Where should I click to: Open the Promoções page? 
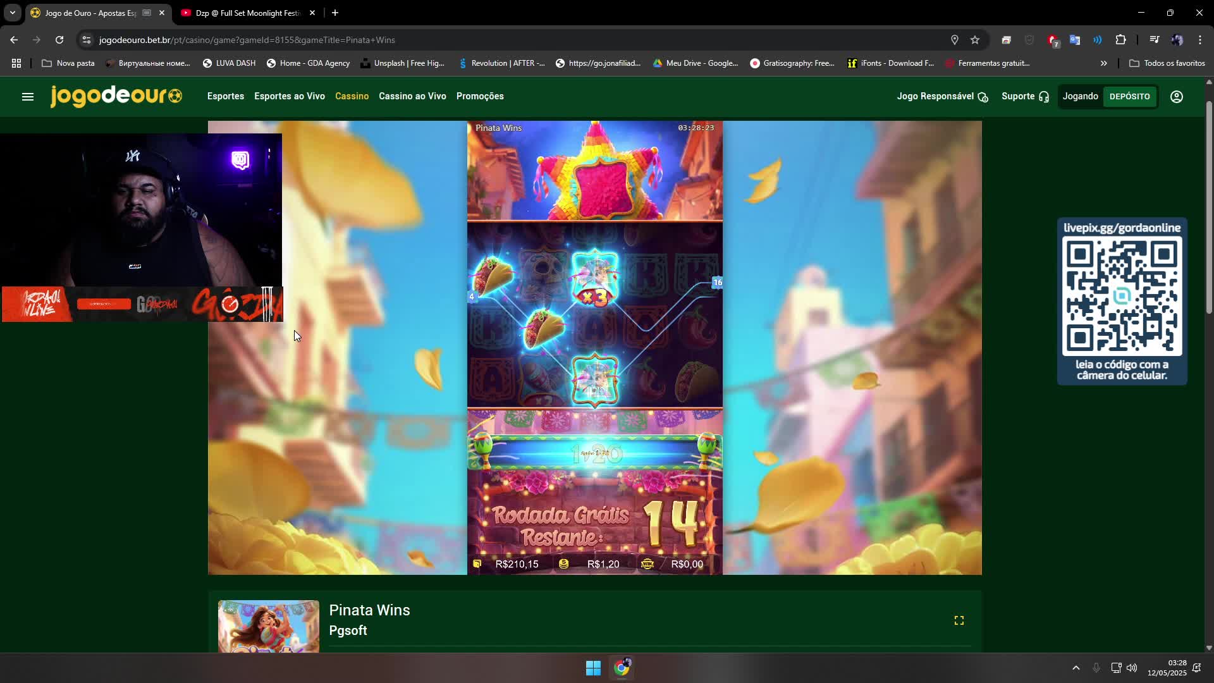tap(480, 96)
